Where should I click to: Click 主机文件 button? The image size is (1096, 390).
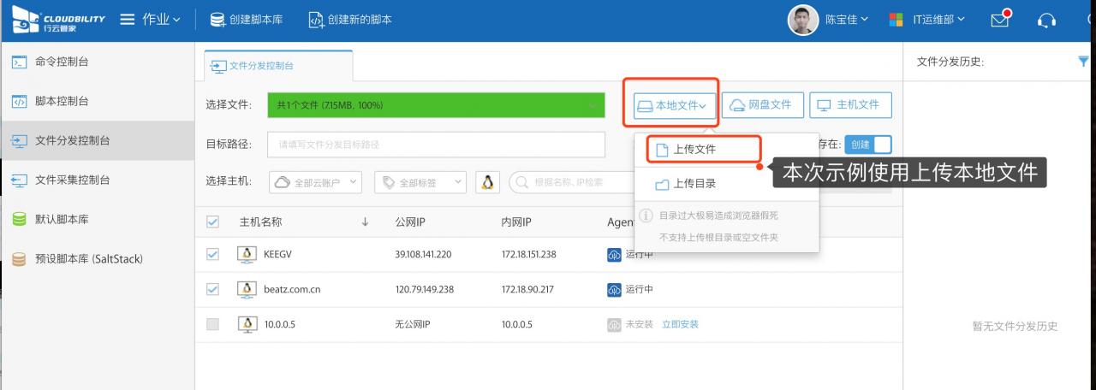pyautogui.click(x=850, y=104)
